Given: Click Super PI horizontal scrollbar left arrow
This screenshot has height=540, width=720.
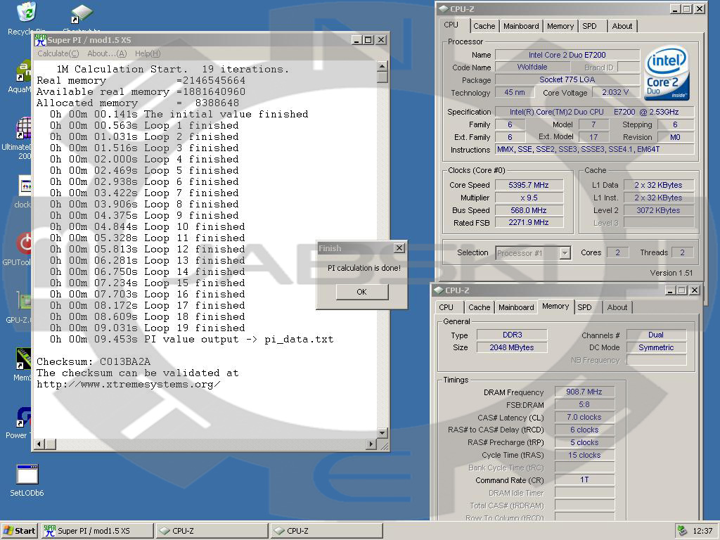Looking at the screenshot, I should pos(39,444).
